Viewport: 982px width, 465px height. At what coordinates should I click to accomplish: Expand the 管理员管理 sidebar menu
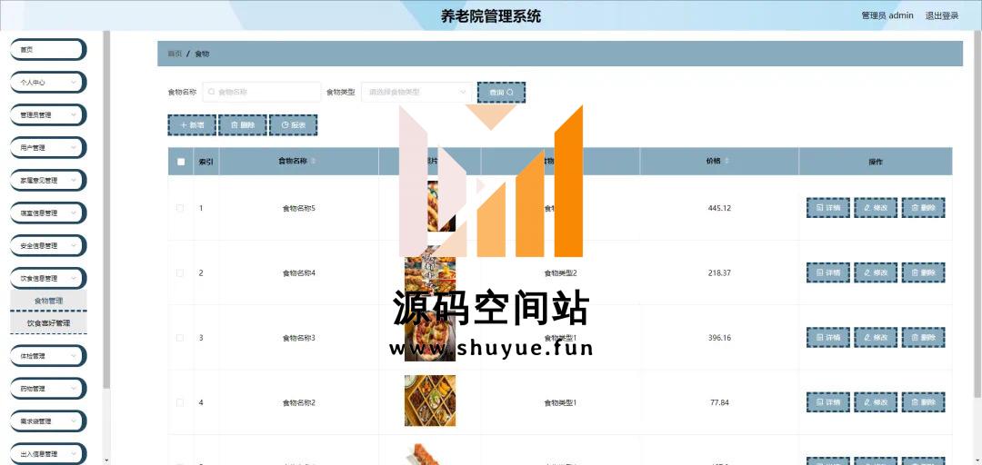click(x=48, y=115)
